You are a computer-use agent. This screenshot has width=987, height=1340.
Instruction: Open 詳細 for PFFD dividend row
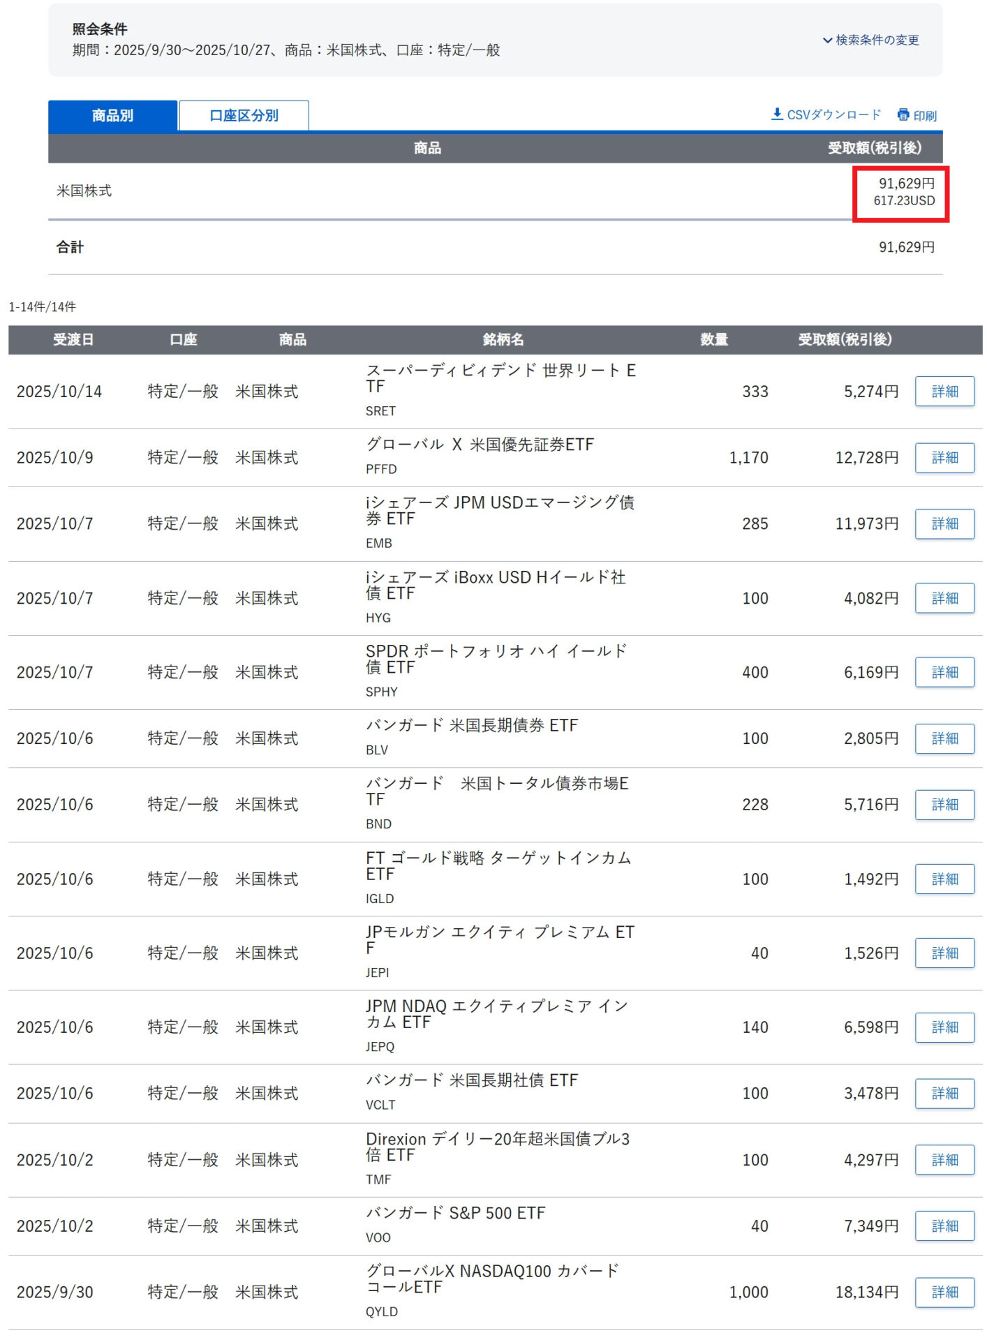coord(944,458)
